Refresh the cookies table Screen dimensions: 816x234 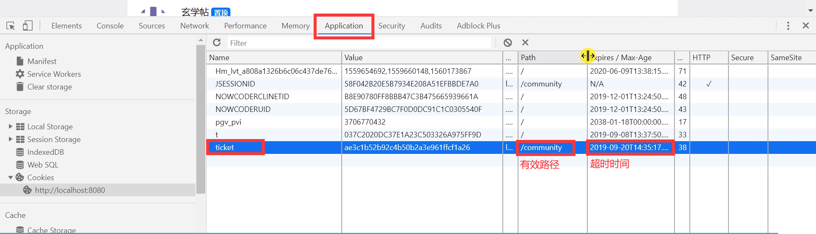(217, 42)
